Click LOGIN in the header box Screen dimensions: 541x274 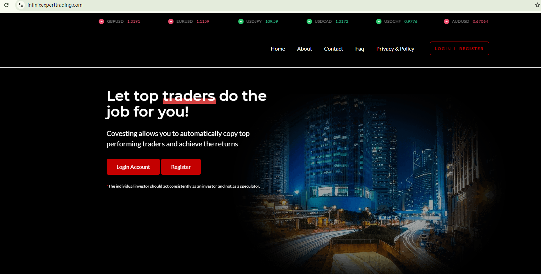(443, 49)
